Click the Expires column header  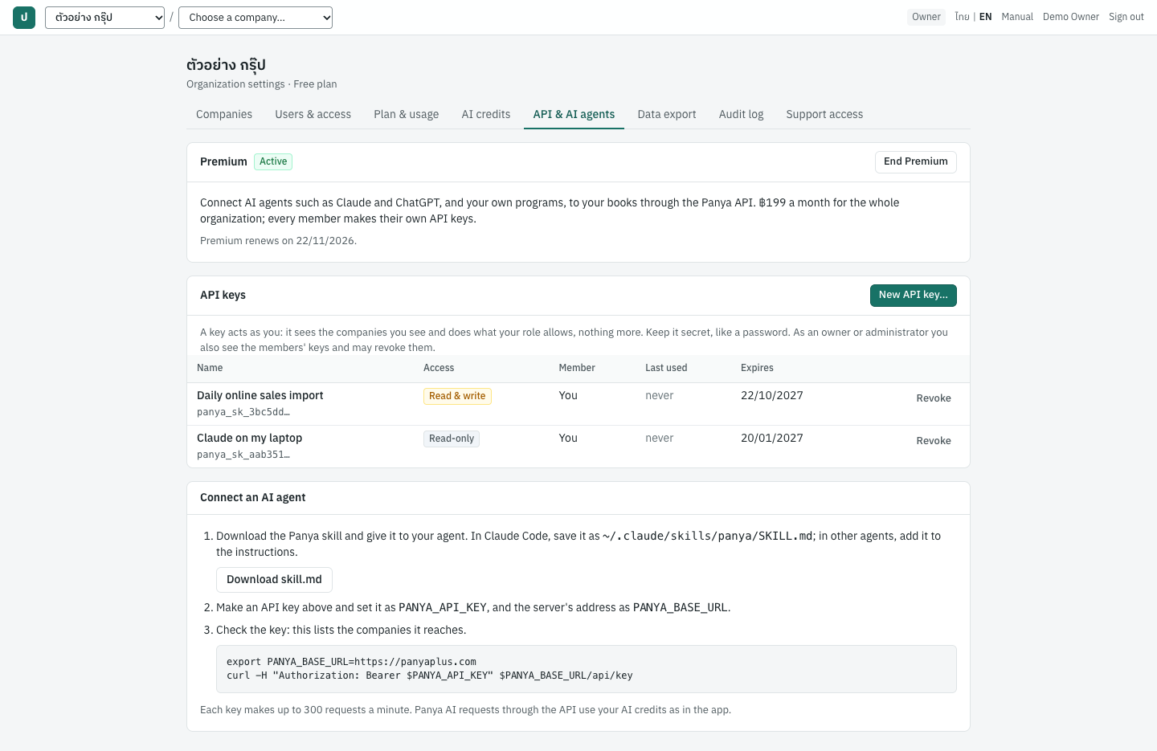click(x=757, y=368)
